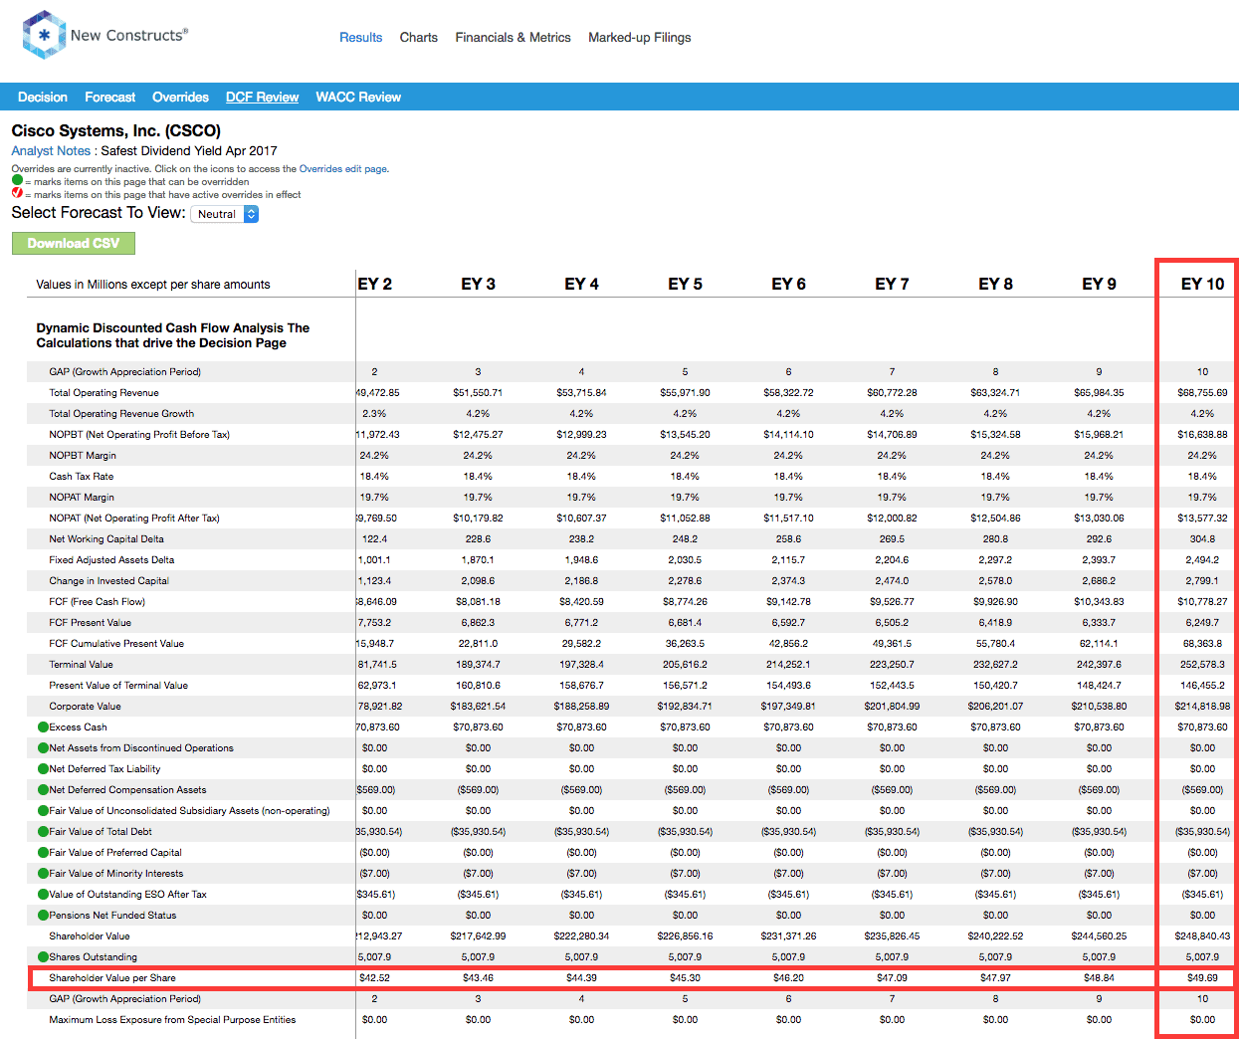This screenshot has width=1239, height=1039.
Task: Click the $248,840.43 shareholder value cell
Action: point(1202,936)
